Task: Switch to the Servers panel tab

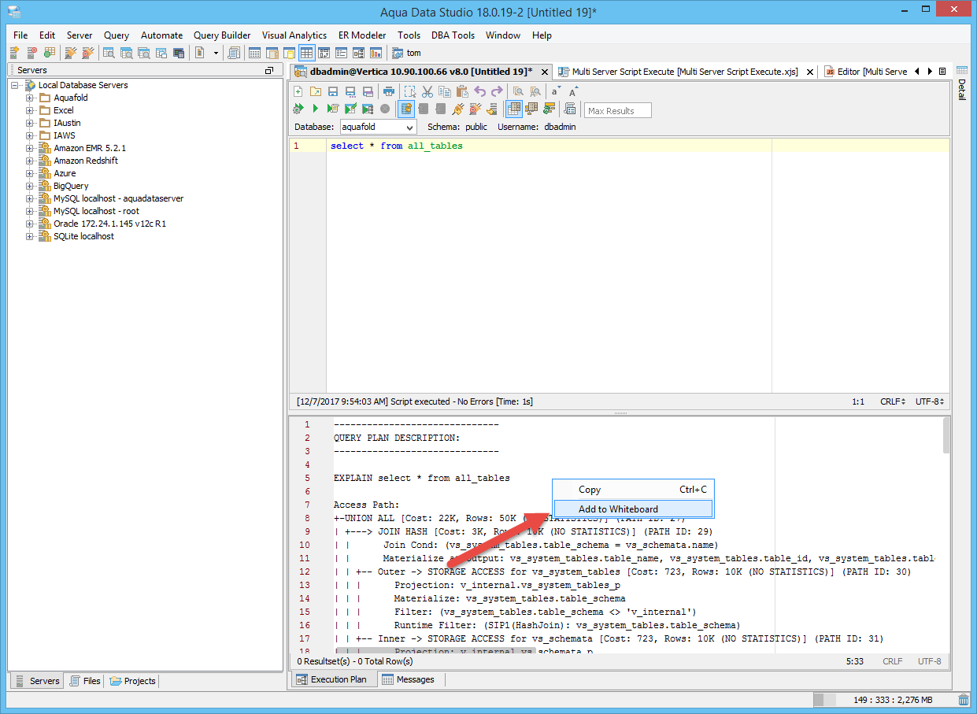Action: [x=37, y=681]
